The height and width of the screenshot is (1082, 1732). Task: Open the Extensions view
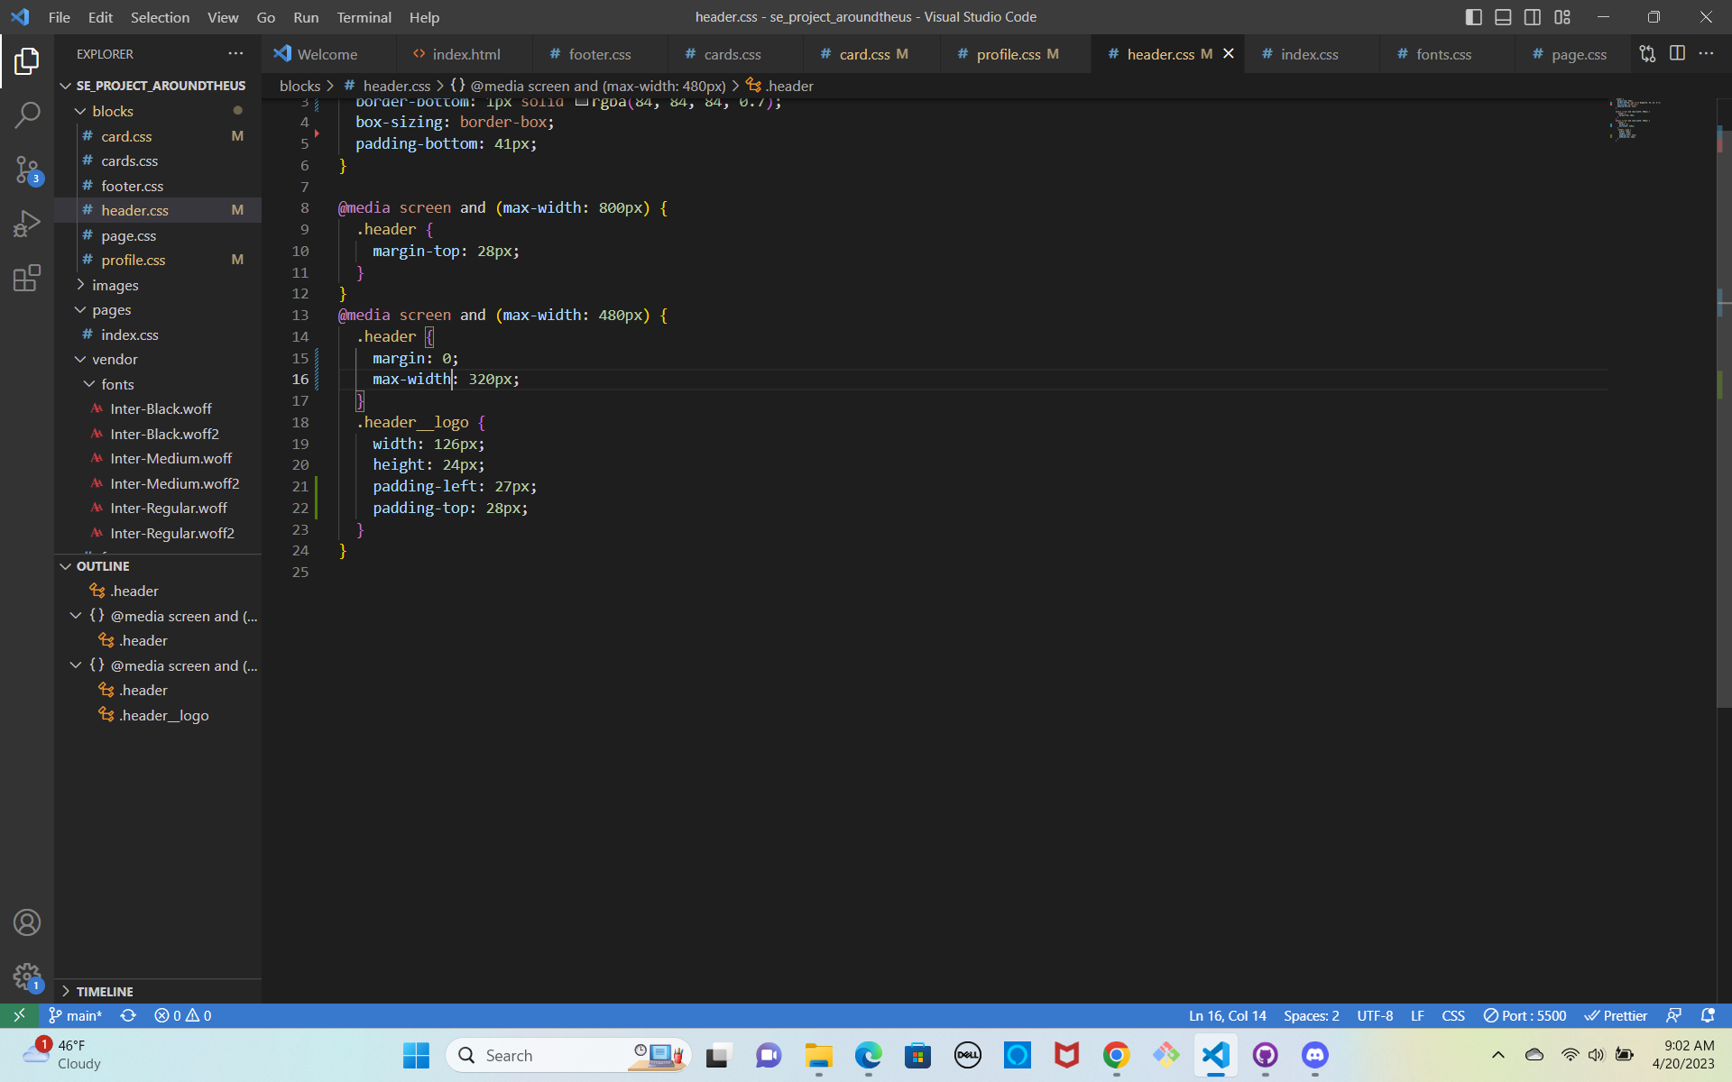pyautogui.click(x=28, y=278)
